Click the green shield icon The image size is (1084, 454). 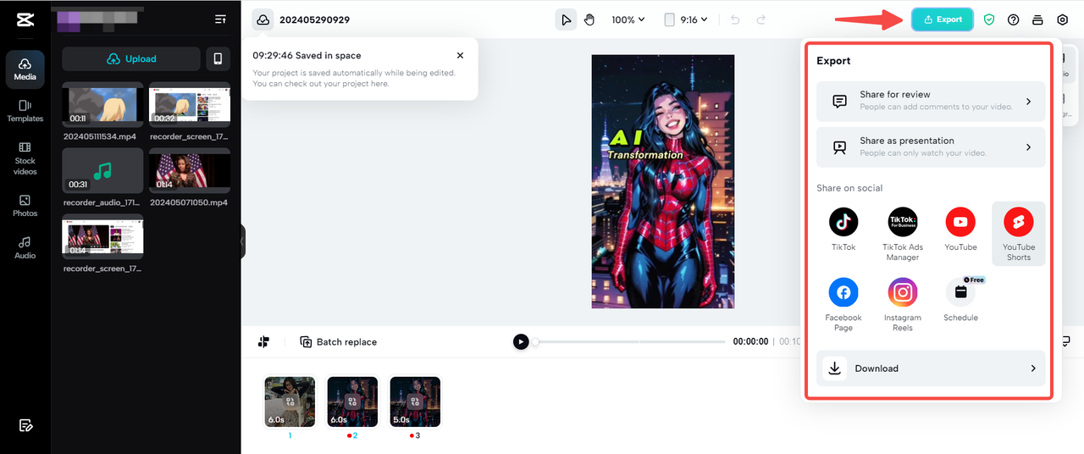(x=989, y=19)
